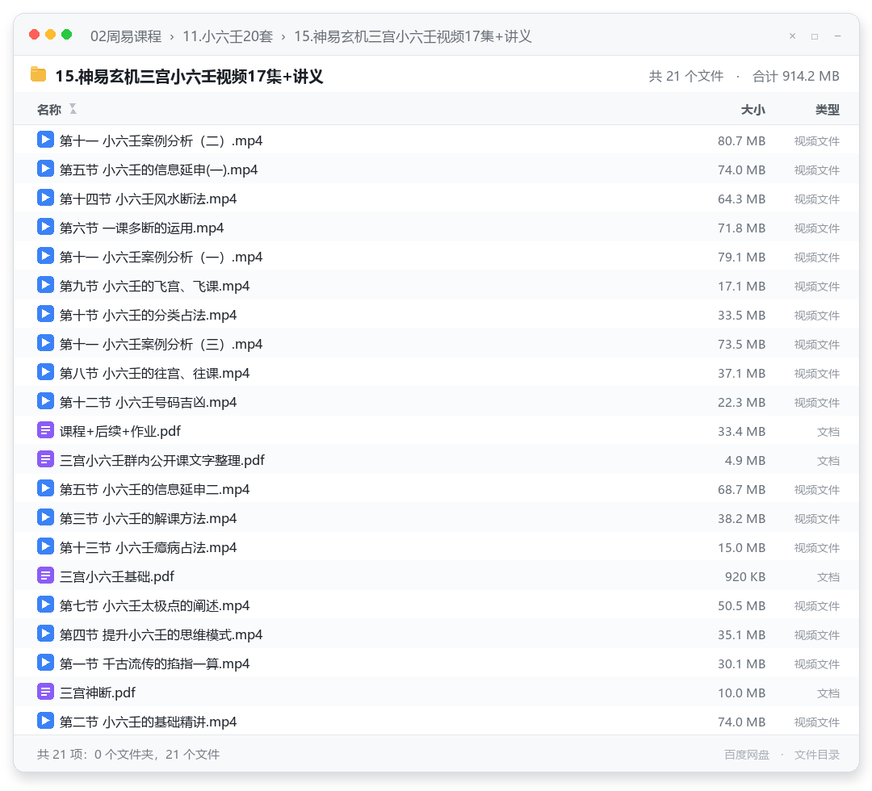Open file 三宫神断.pdf
This screenshot has height=791, width=872.
point(98,693)
